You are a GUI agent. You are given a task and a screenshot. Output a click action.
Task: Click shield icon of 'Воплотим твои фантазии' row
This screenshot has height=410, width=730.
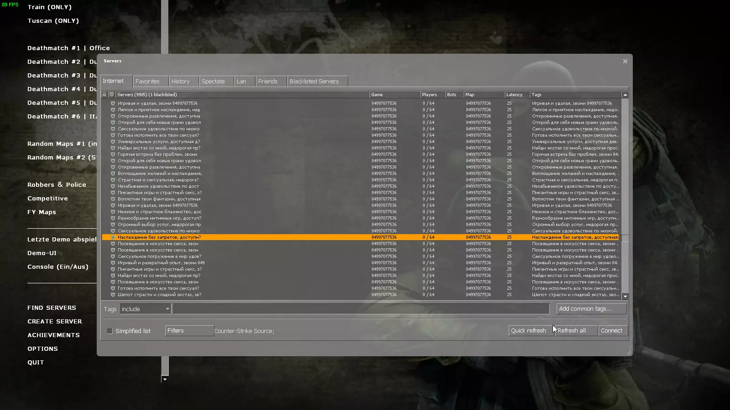[x=113, y=199]
